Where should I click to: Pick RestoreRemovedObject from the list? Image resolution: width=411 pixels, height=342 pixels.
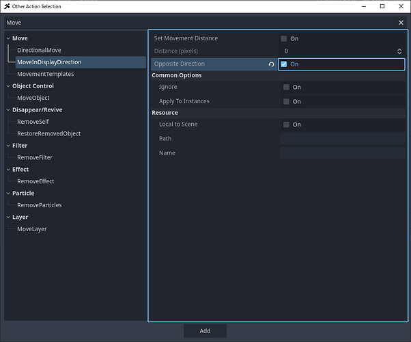coord(48,133)
